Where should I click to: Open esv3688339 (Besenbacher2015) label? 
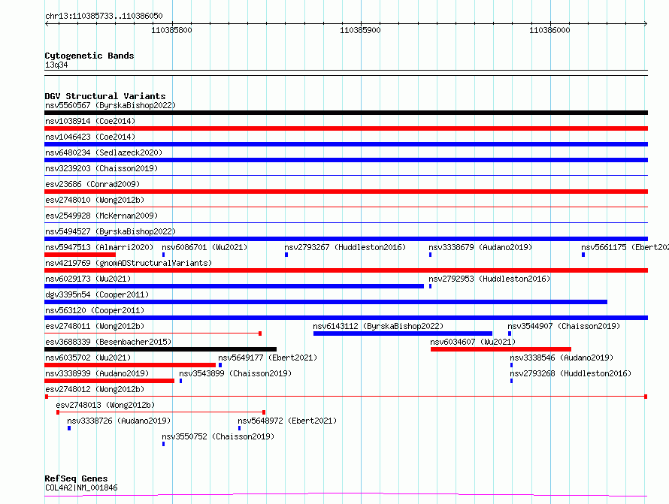(108, 342)
